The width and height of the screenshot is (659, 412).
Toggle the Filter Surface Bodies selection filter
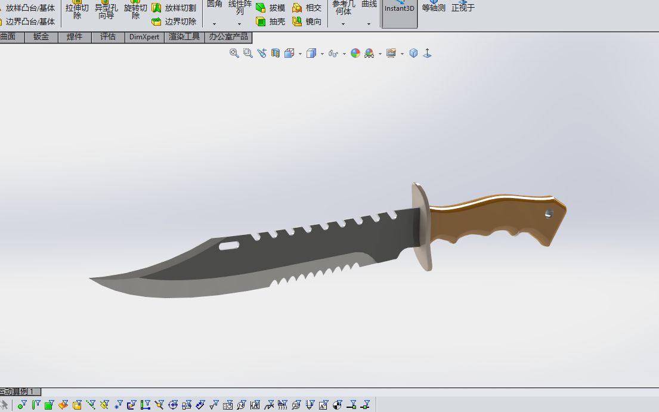pos(63,405)
